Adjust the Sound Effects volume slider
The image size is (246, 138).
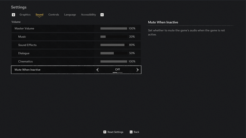point(114,45)
